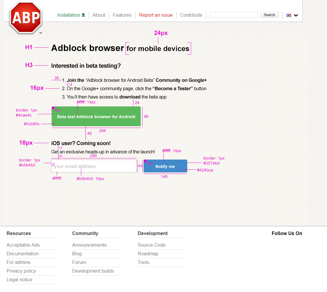Click the Adblock browser heading

(87, 48)
